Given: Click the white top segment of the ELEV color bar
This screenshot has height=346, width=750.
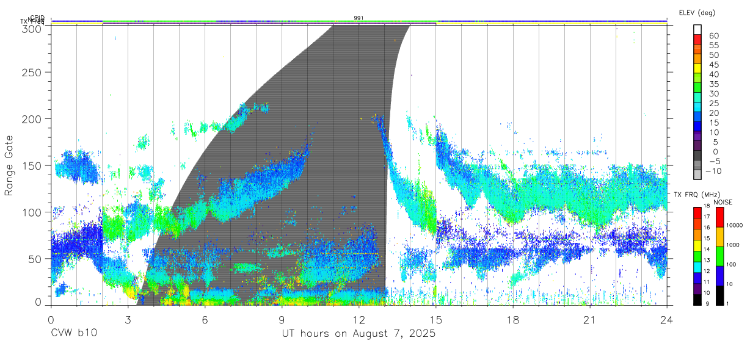Looking at the screenshot, I should pyautogui.click(x=698, y=30).
